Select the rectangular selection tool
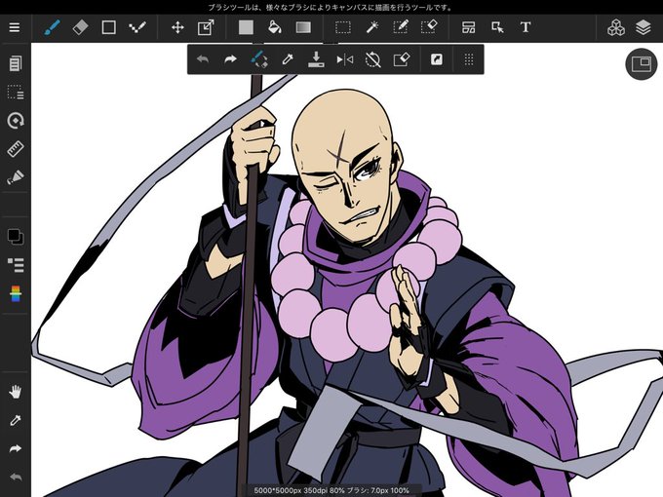The image size is (663, 497). click(343, 28)
